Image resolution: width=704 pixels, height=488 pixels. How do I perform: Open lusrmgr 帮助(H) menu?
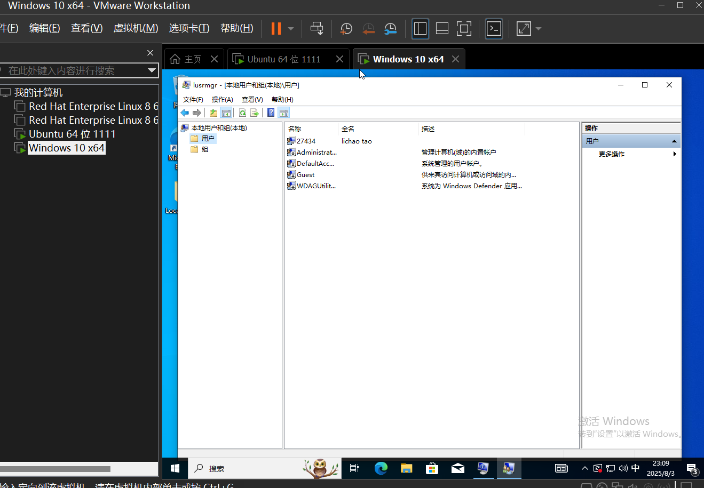(x=282, y=100)
